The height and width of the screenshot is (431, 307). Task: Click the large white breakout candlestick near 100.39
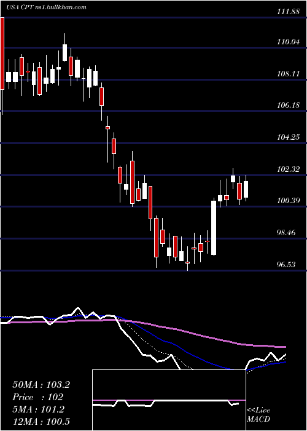click(x=214, y=228)
